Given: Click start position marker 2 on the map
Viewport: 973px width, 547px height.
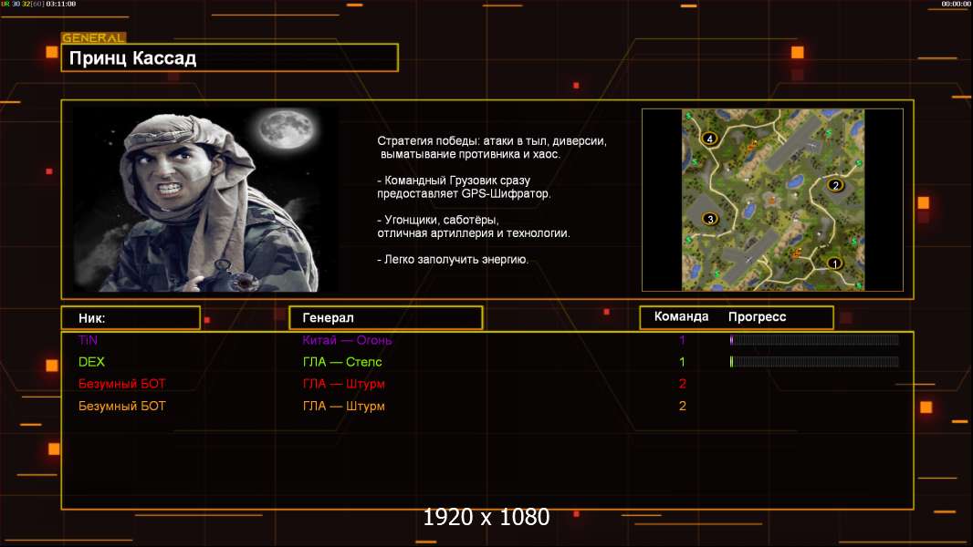Looking at the screenshot, I should click(835, 184).
